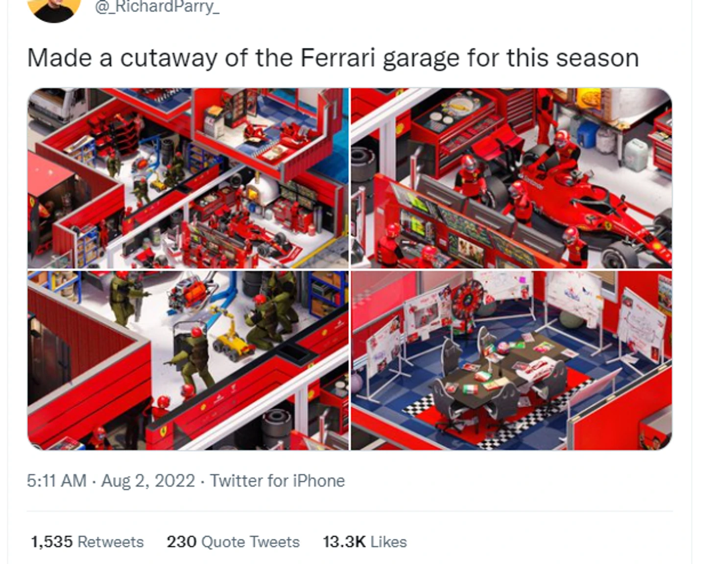Click the 5:11 AM · Aug 2, 2022 timestamp
This screenshot has width=715, height=564.
click(111, 481)
